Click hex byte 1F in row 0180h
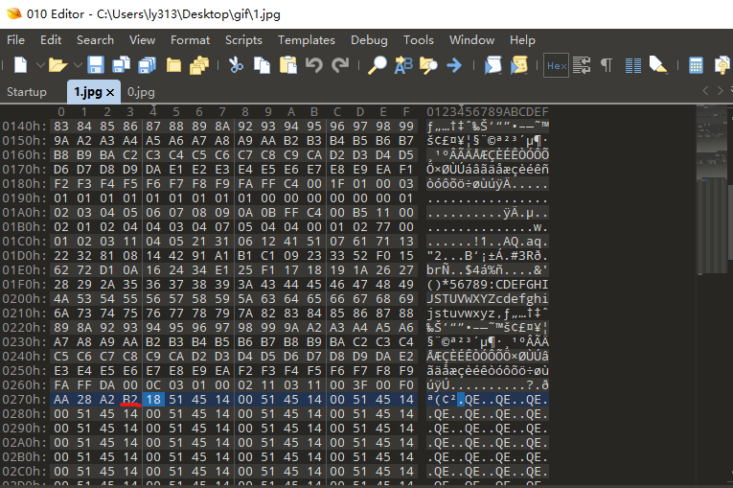The width and height of the screenshot is (733, 488). pos(337,184)
